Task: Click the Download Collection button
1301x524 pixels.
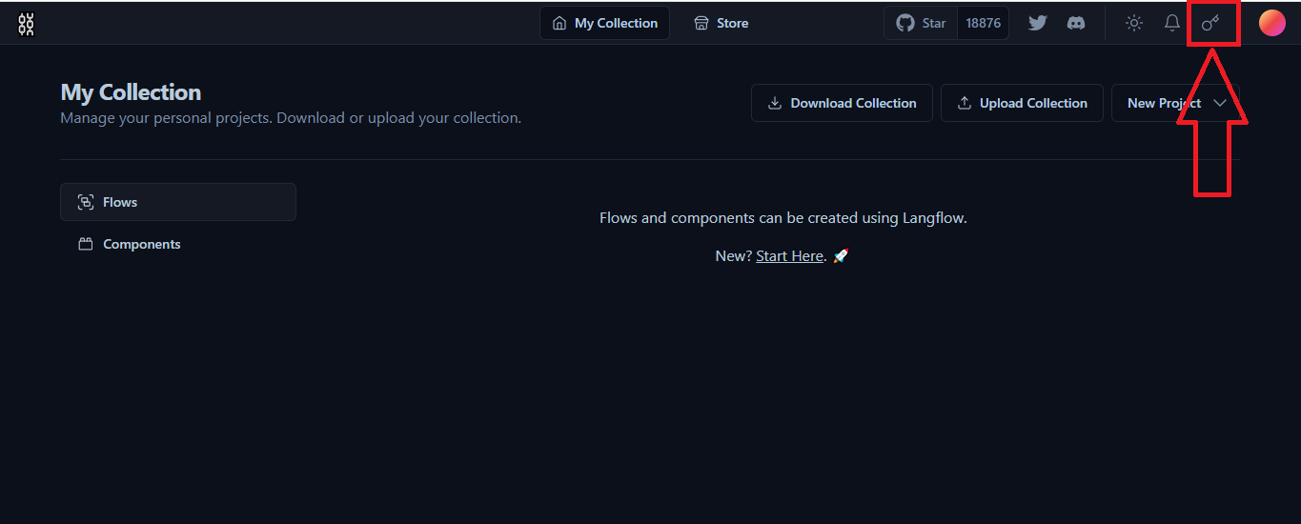Action: 842,103
